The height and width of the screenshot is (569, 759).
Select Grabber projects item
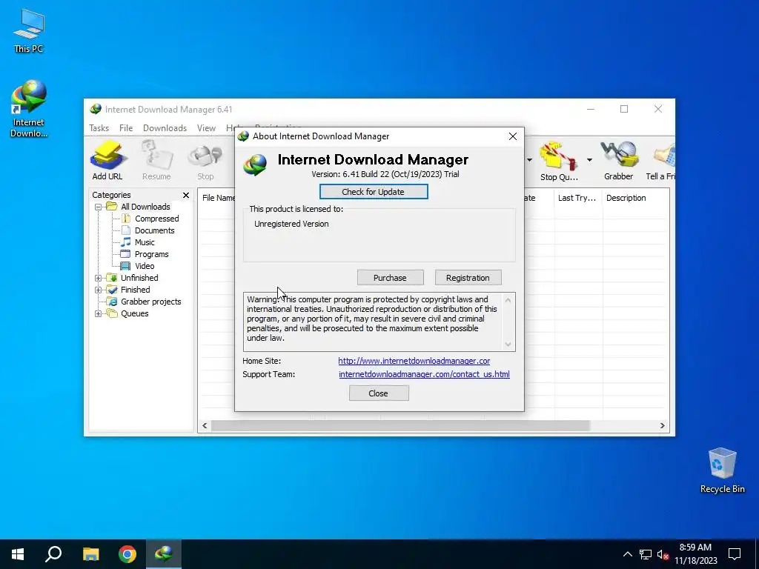(x=150, y=302)
